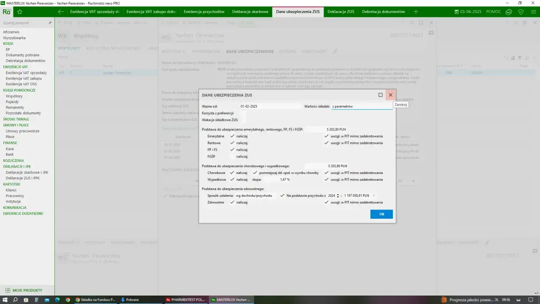
Task: Open the Ewidencja przychodów tab
Action: pyautogui.click(x=204, y=12)
